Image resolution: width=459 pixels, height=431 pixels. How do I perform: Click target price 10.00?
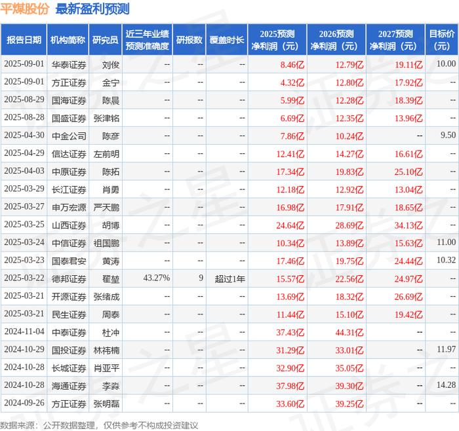point(446,64)
